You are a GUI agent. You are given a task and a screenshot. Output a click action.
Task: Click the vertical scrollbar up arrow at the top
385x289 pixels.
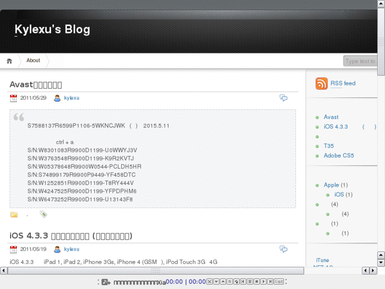coord(381,3)
